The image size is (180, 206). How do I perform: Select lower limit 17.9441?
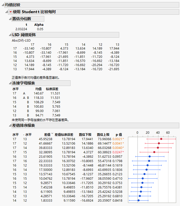pyautogui.click(x=88, y=139)
